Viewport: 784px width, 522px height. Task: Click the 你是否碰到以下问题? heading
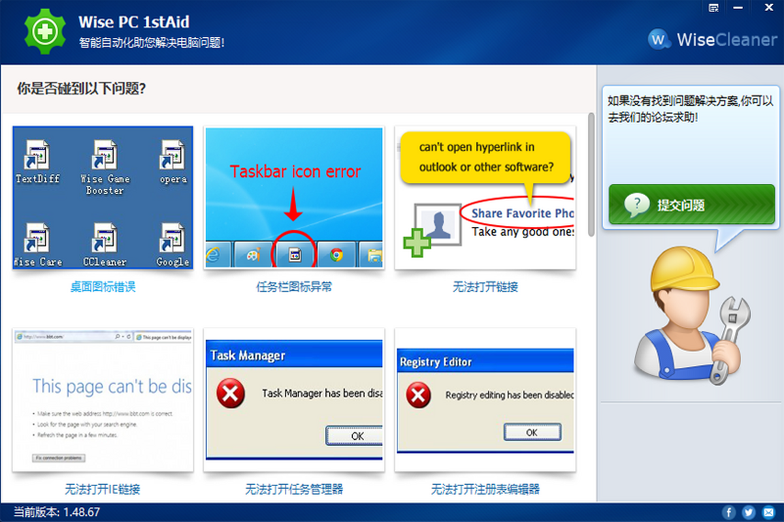point(82,88)
